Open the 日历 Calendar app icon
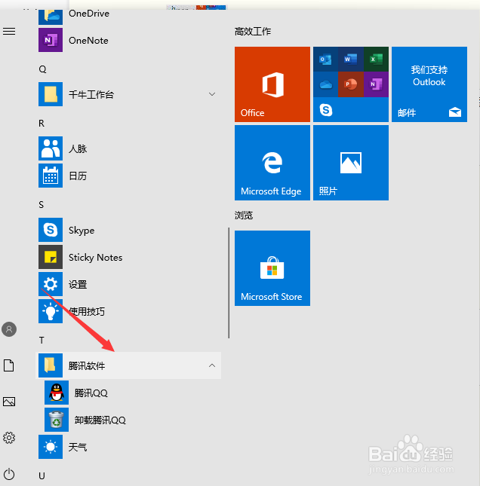This screenshot has width=480, height=486. point(51,176)
